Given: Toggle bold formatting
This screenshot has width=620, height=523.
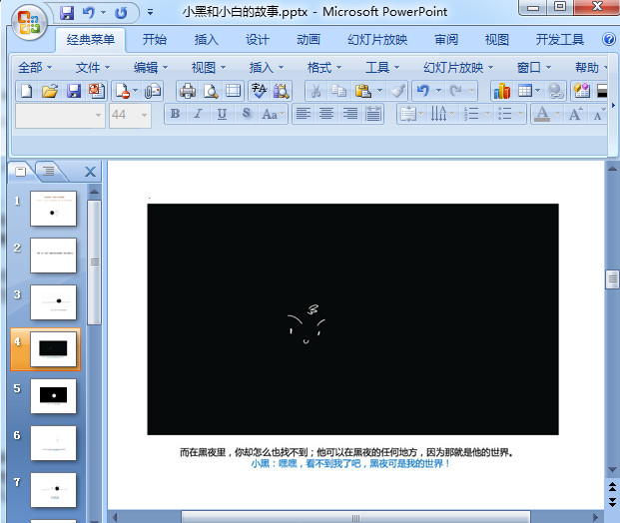Looking at the screenshot, I should [175, 114].
